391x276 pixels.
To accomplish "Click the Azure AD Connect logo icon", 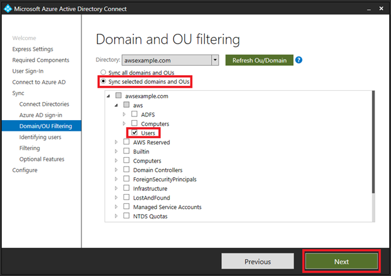I will tap(8, 9).
